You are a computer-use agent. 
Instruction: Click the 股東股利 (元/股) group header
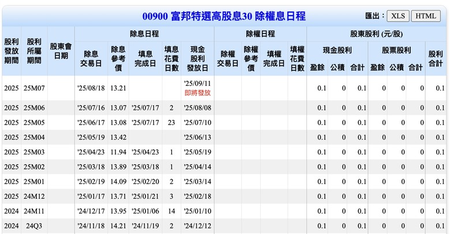click(376, 34)
